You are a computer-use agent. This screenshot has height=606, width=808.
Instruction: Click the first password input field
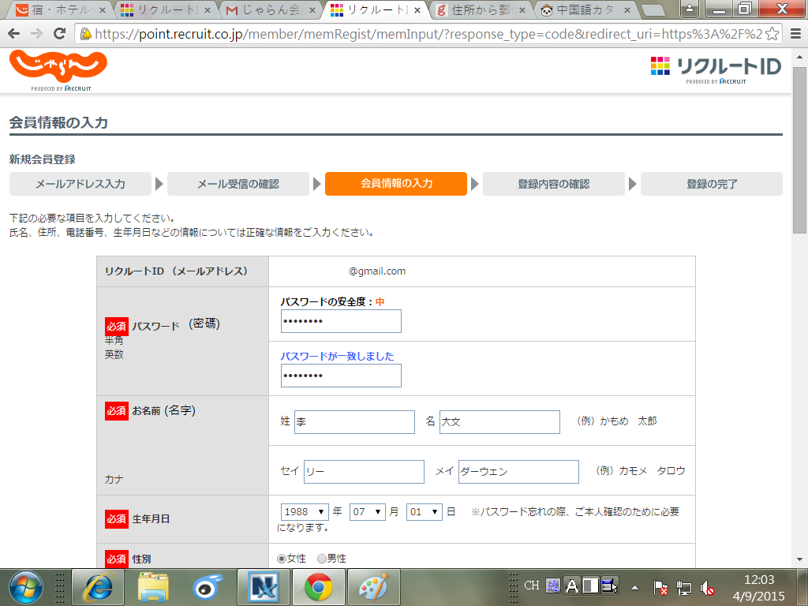(341, 321)
